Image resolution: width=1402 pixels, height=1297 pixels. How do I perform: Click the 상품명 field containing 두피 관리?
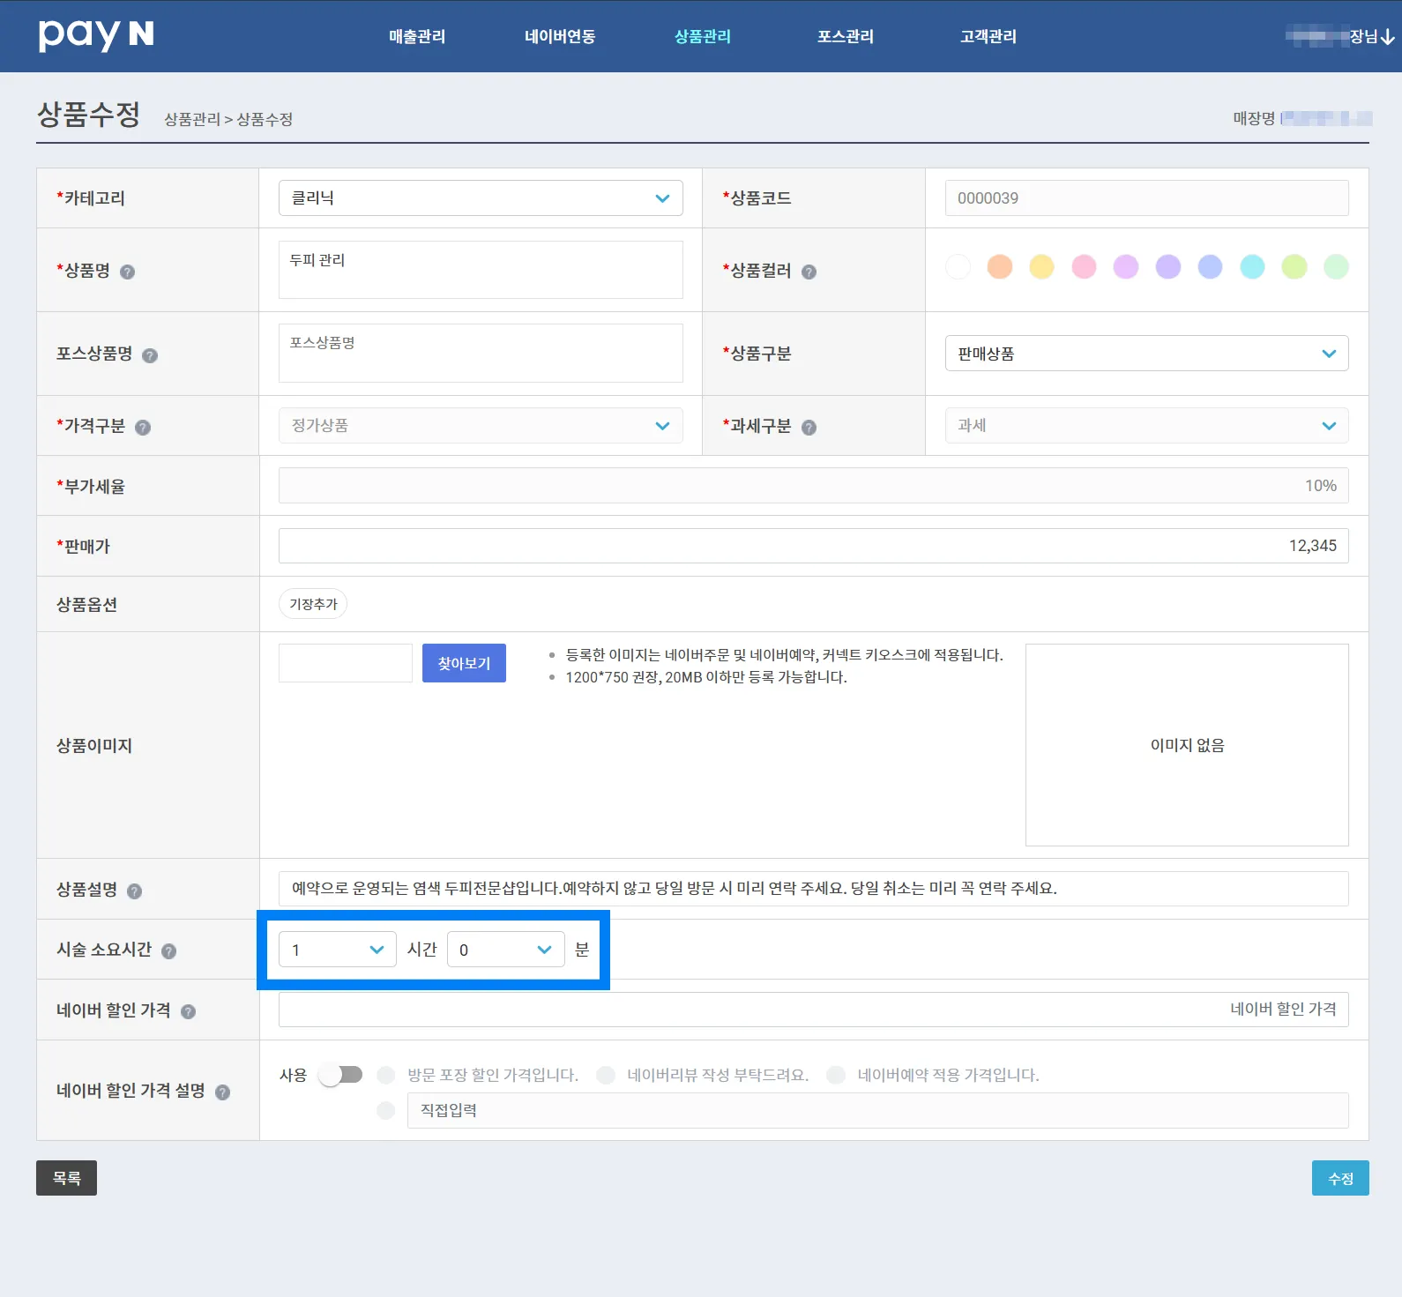click(x=481, y=270)
